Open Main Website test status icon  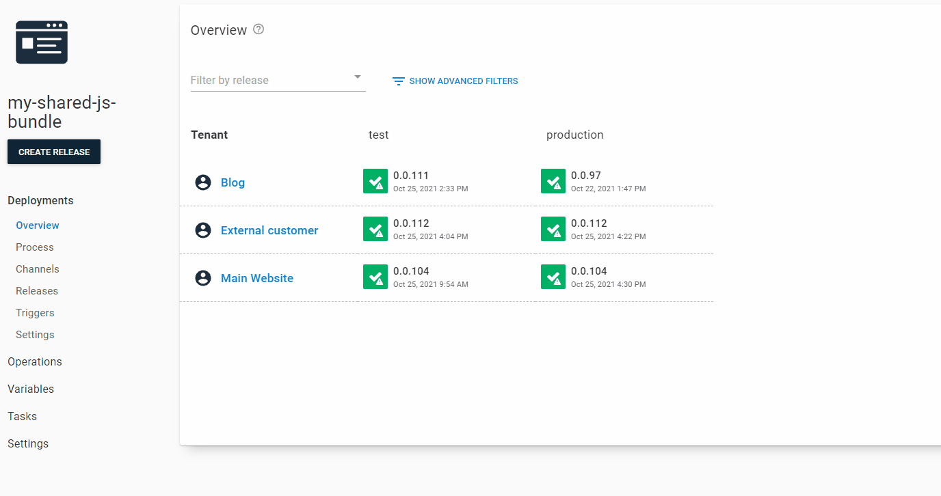(x=375, y=277)
